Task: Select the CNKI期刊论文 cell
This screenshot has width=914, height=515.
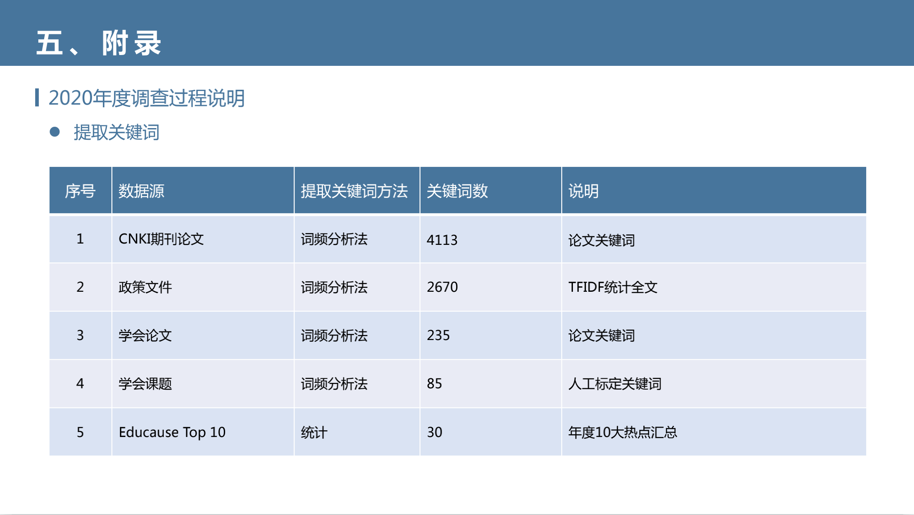Action: coord(161,239)
